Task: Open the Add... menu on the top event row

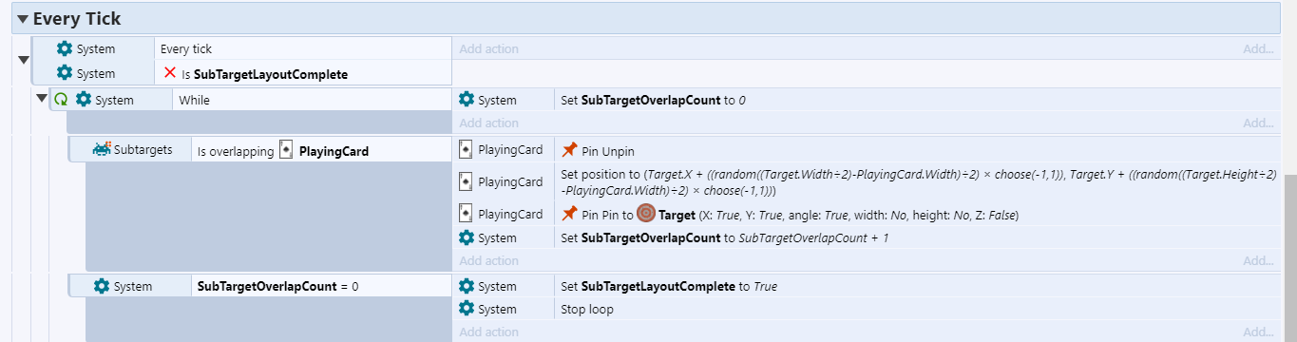Action: pos(1258,48)
